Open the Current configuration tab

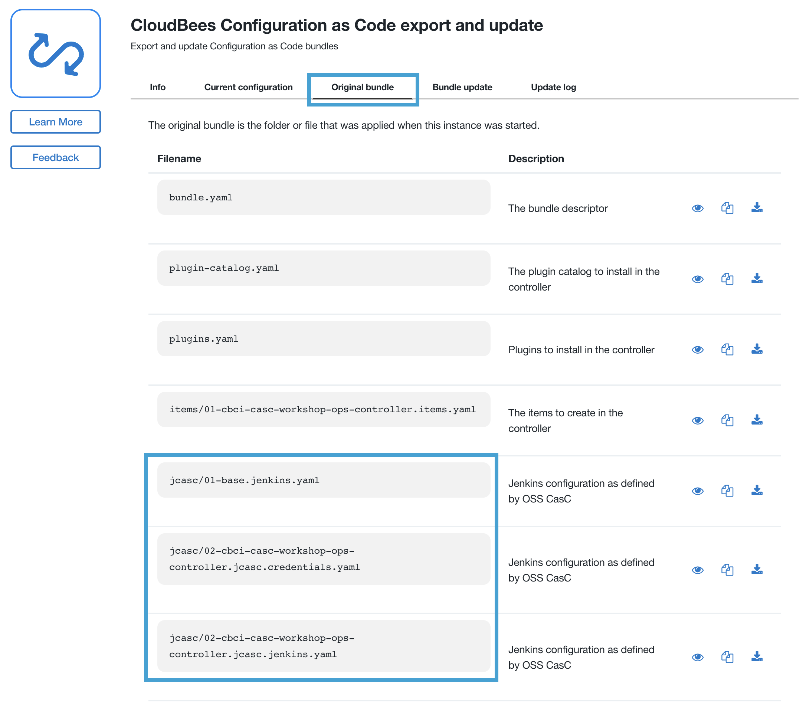pyautogui.click(x=248, y=87)
